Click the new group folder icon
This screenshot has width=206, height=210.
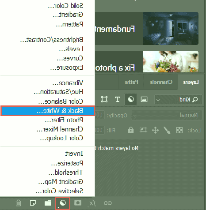point(48,203)
